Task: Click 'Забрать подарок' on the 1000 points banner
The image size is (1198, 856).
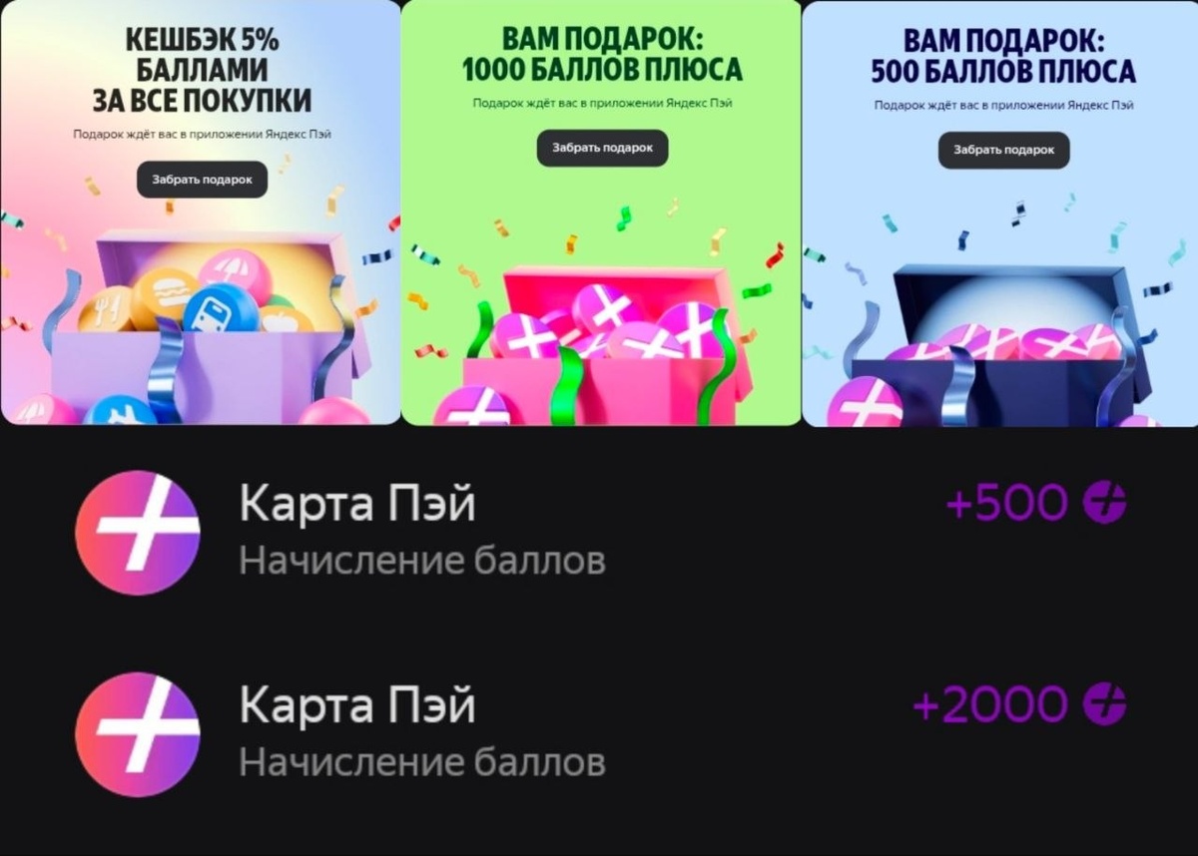Action: [602, 148]
